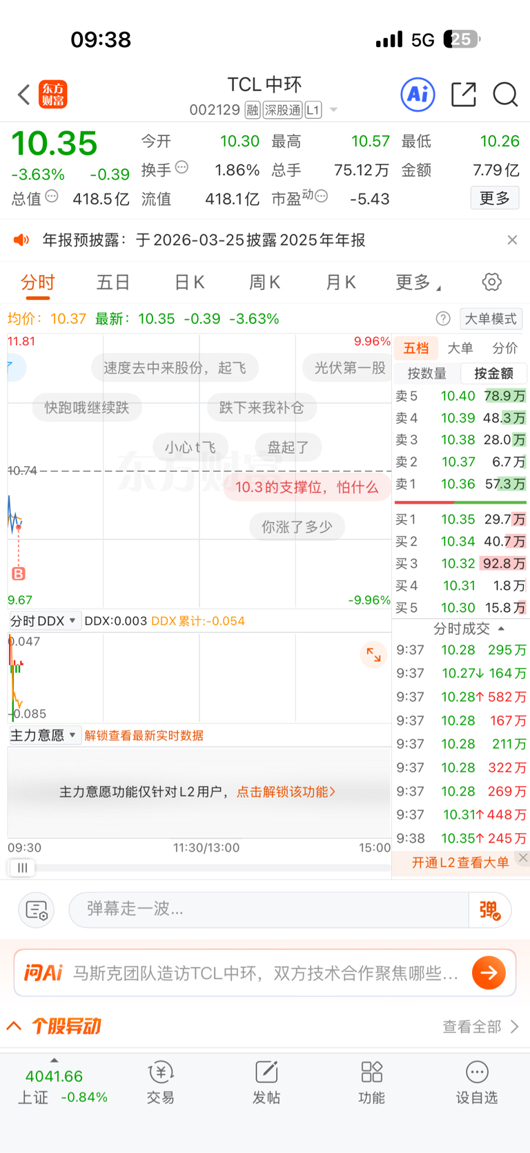This screenshot has width=530, height=1153.
Task: Open the danmaku settings list icon
Action: (36, 910)
